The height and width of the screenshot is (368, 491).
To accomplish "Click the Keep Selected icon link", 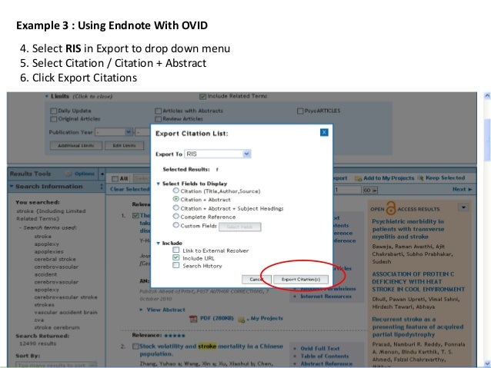I will point(443,178).
